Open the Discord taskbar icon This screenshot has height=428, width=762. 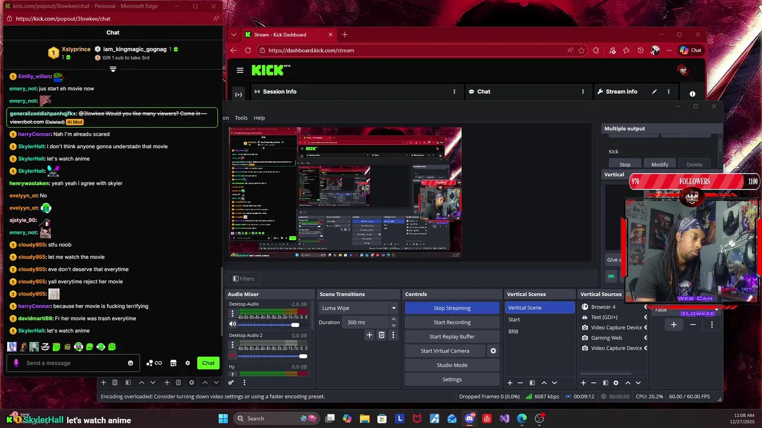click(470, 418)
